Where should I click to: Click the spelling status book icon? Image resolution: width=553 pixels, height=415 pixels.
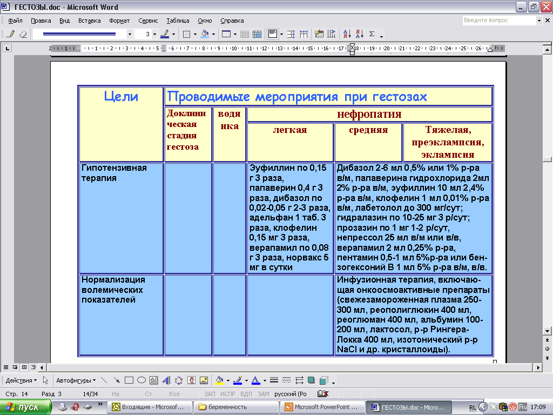tap(323, 394)
